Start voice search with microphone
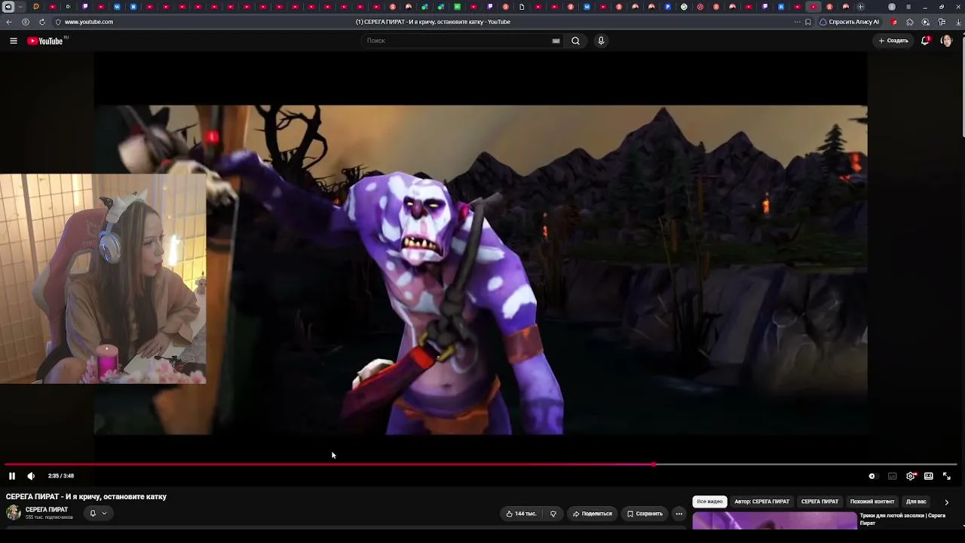 coord(601,41)
